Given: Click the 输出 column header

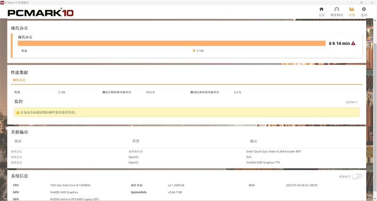Looking at the screenshot, I should point(254,141).
